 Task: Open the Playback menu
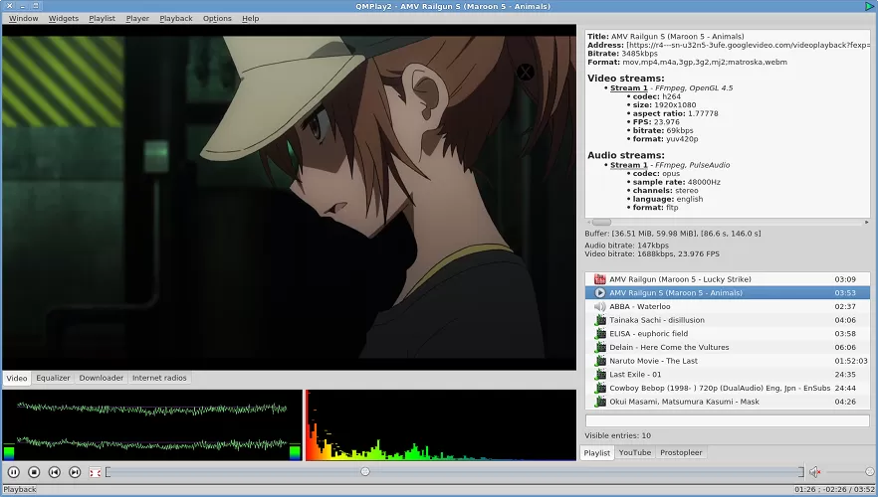[176, 18]
